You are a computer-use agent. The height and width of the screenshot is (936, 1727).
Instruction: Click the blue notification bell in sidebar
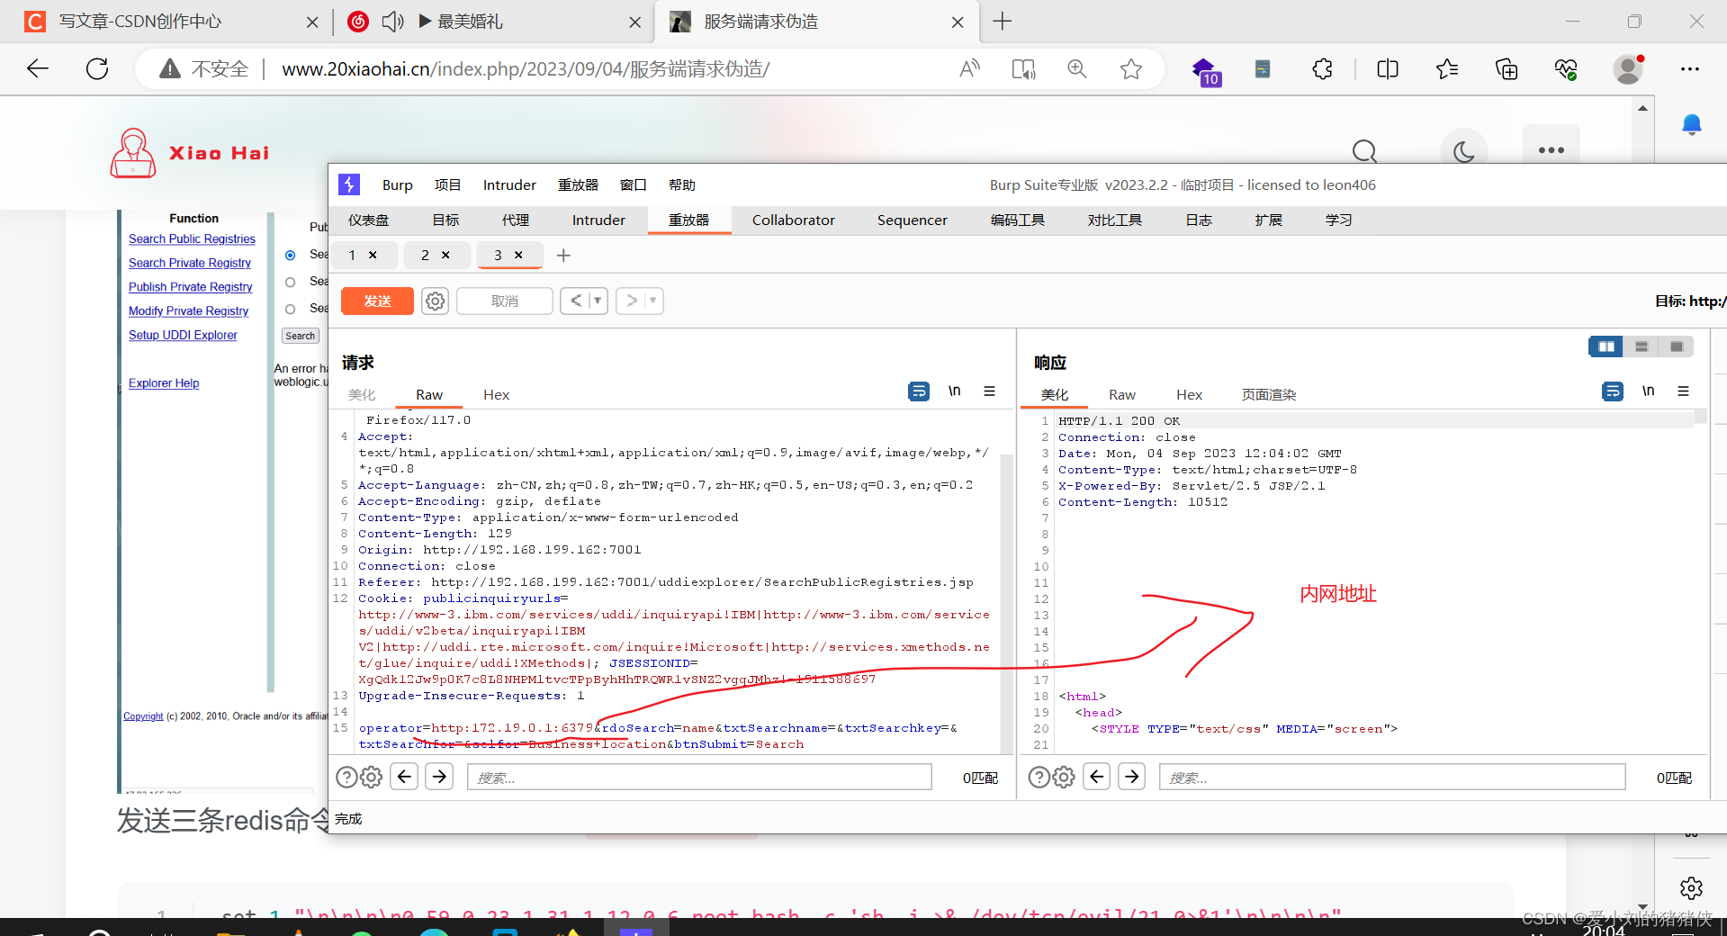(x=1692, y=124)
